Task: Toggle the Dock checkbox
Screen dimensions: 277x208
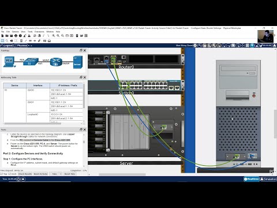Action: 10,174
